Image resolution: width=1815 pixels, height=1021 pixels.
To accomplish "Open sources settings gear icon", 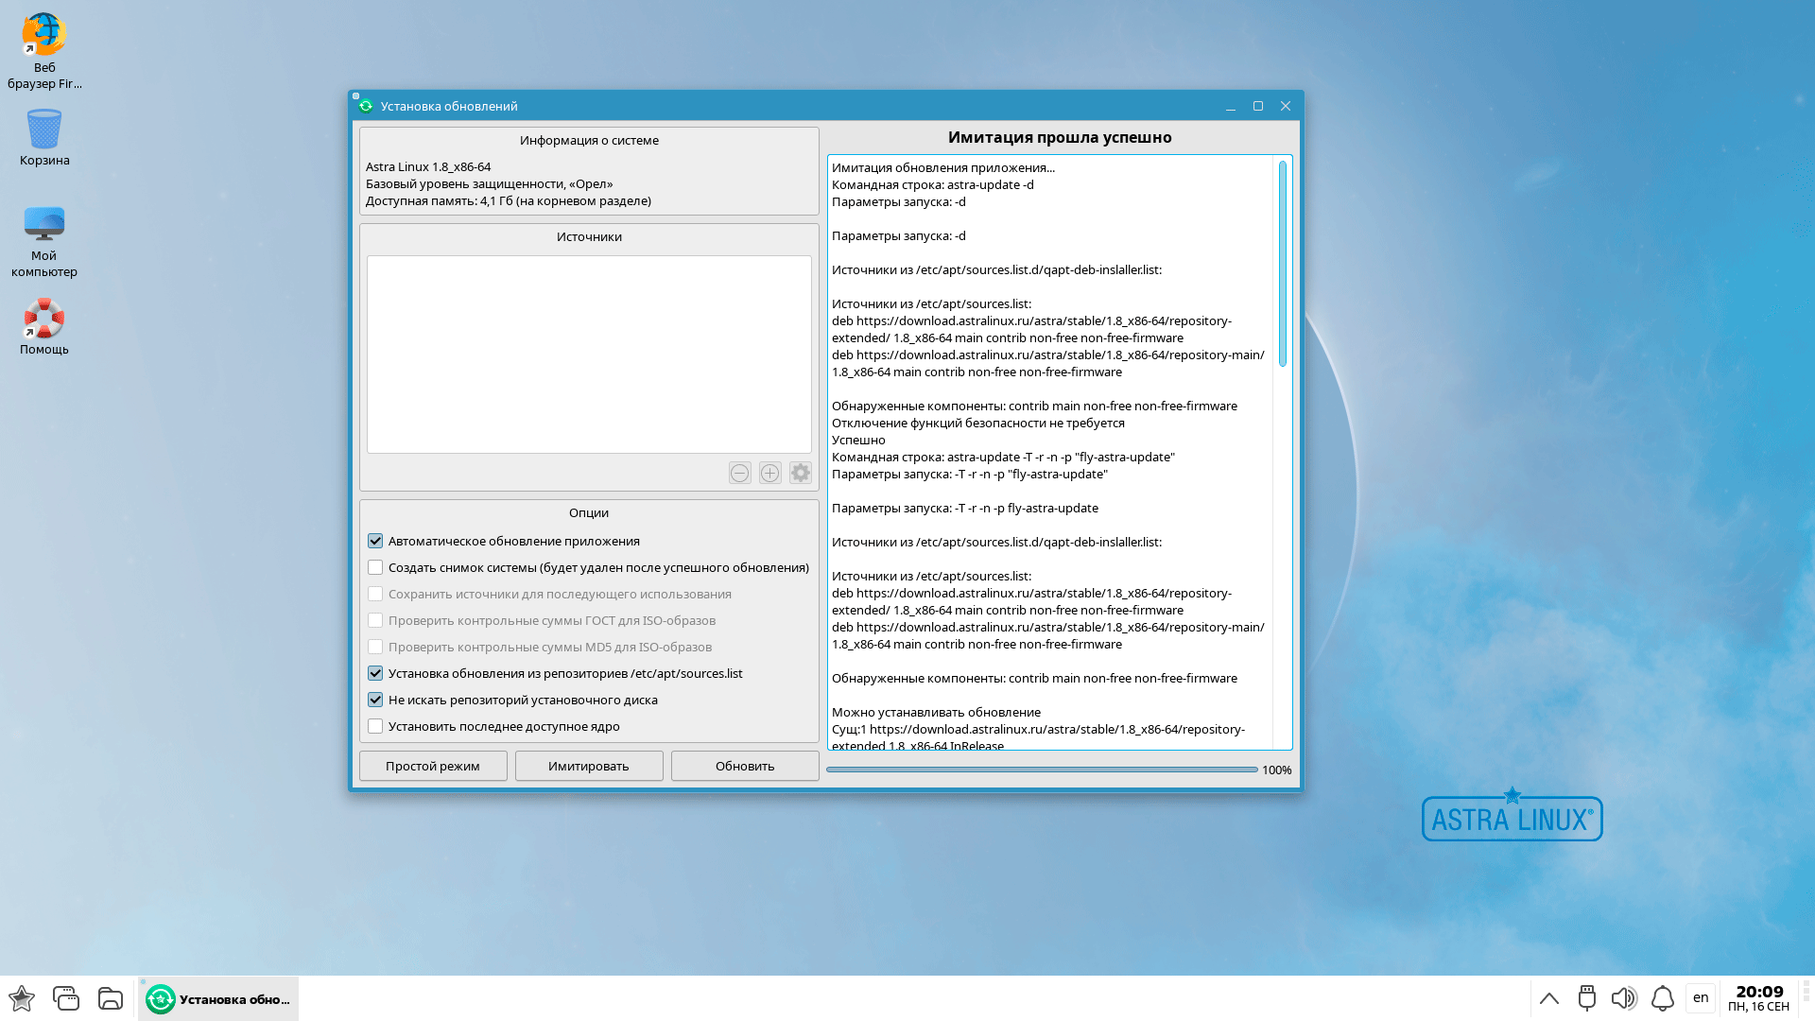I will tap(801, 473).
